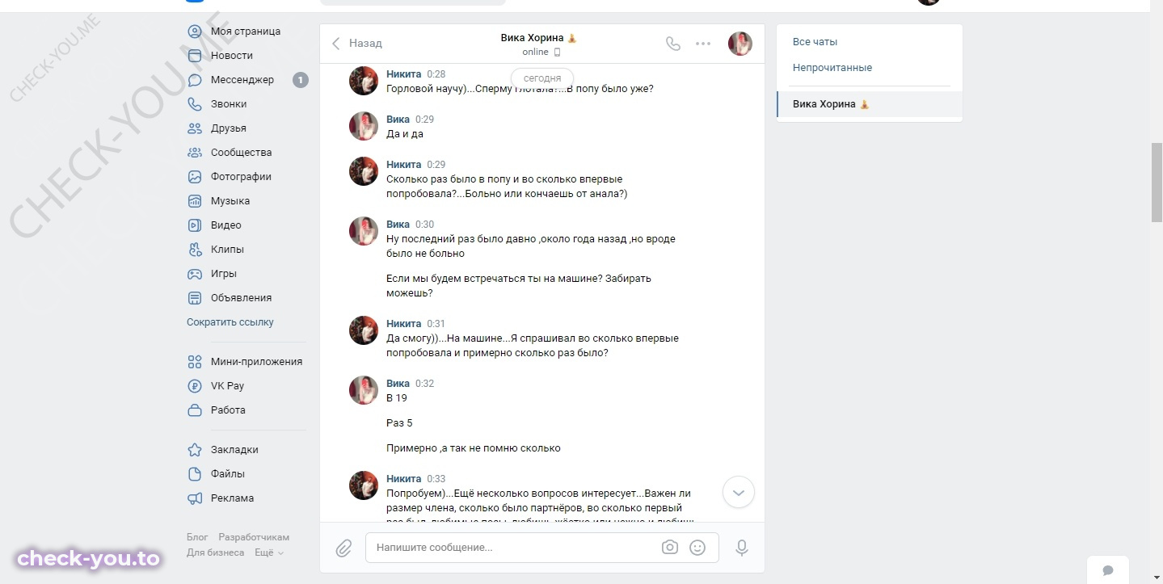Screen dimensions: 1163x584
Task: Open Фотографии in the sidebar
Action: coord(241,177)
